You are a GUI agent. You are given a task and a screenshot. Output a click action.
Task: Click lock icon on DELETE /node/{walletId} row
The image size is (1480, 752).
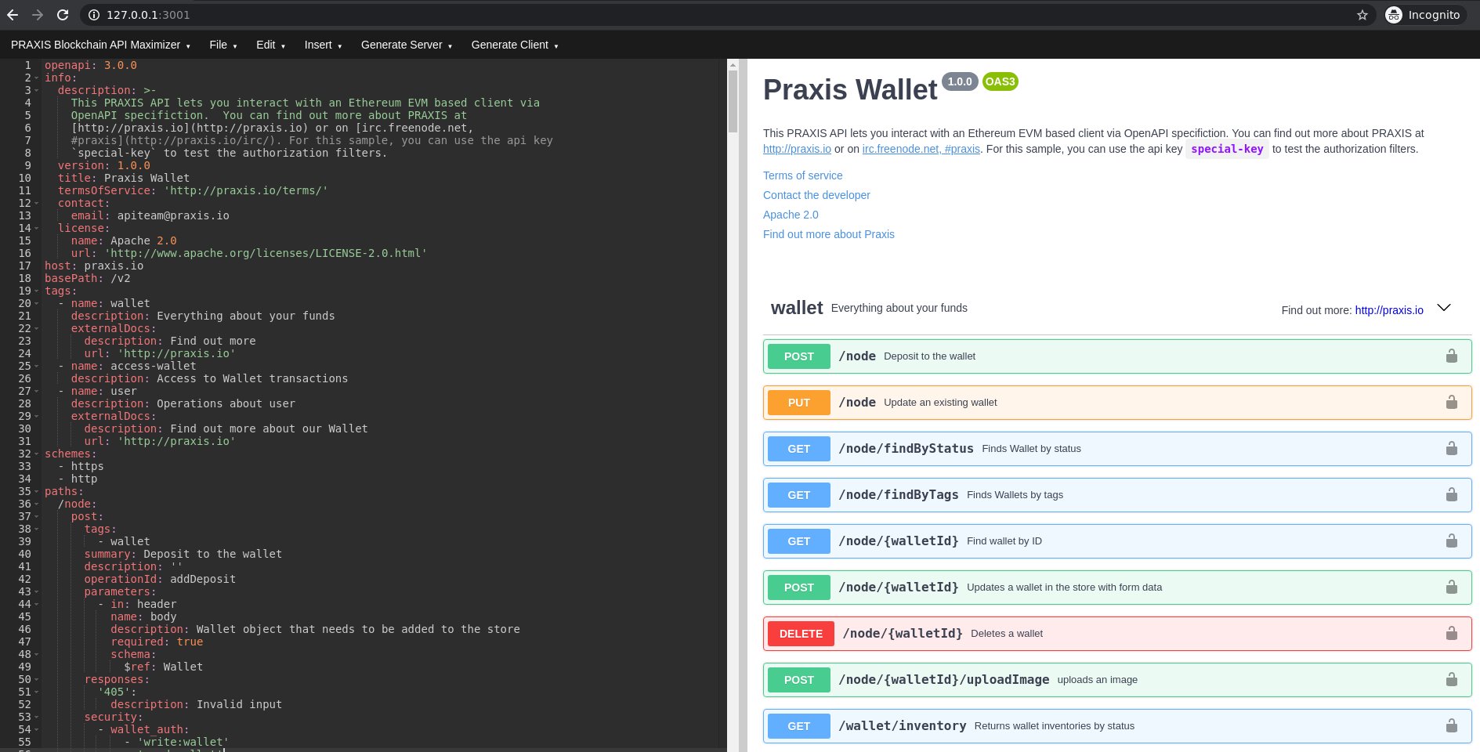click(x=1452, y=633)
